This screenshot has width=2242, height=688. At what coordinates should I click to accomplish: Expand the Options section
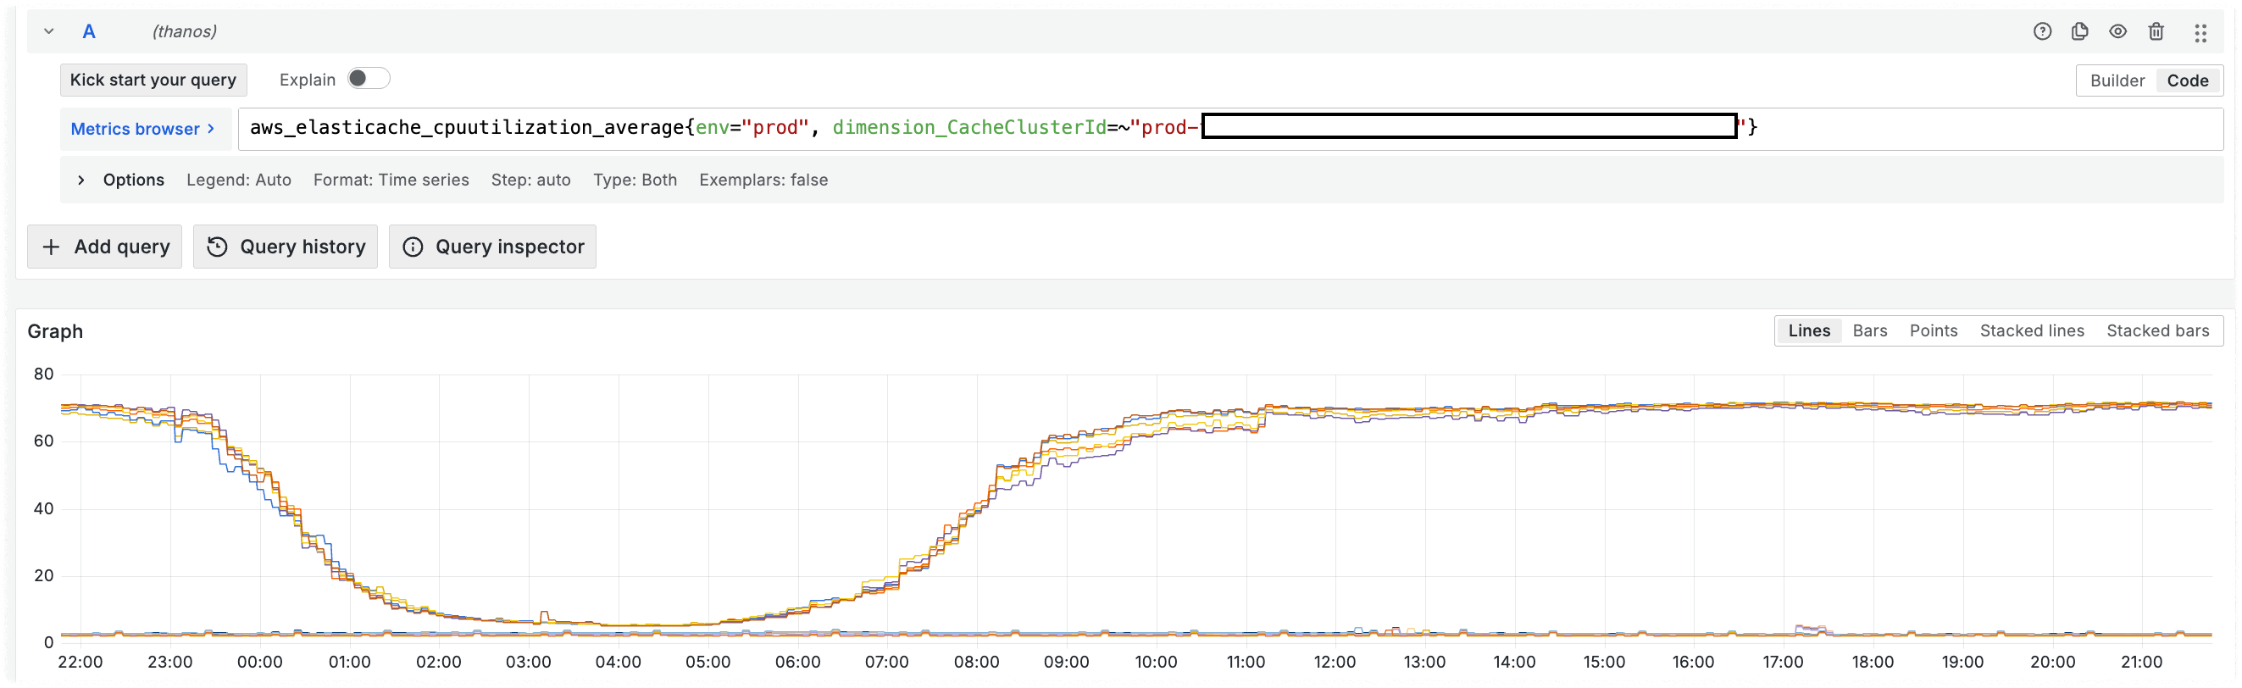coord(81,180)
